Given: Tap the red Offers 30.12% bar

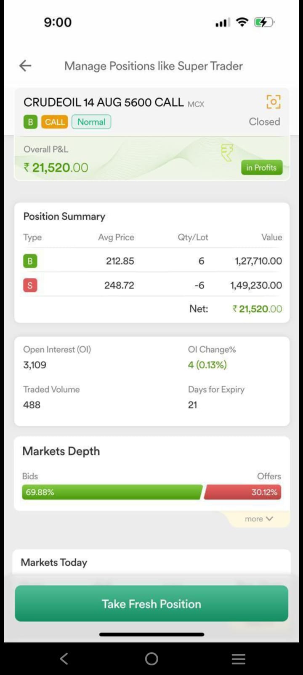Looking at the screenshot, I should tap(243, 492).
